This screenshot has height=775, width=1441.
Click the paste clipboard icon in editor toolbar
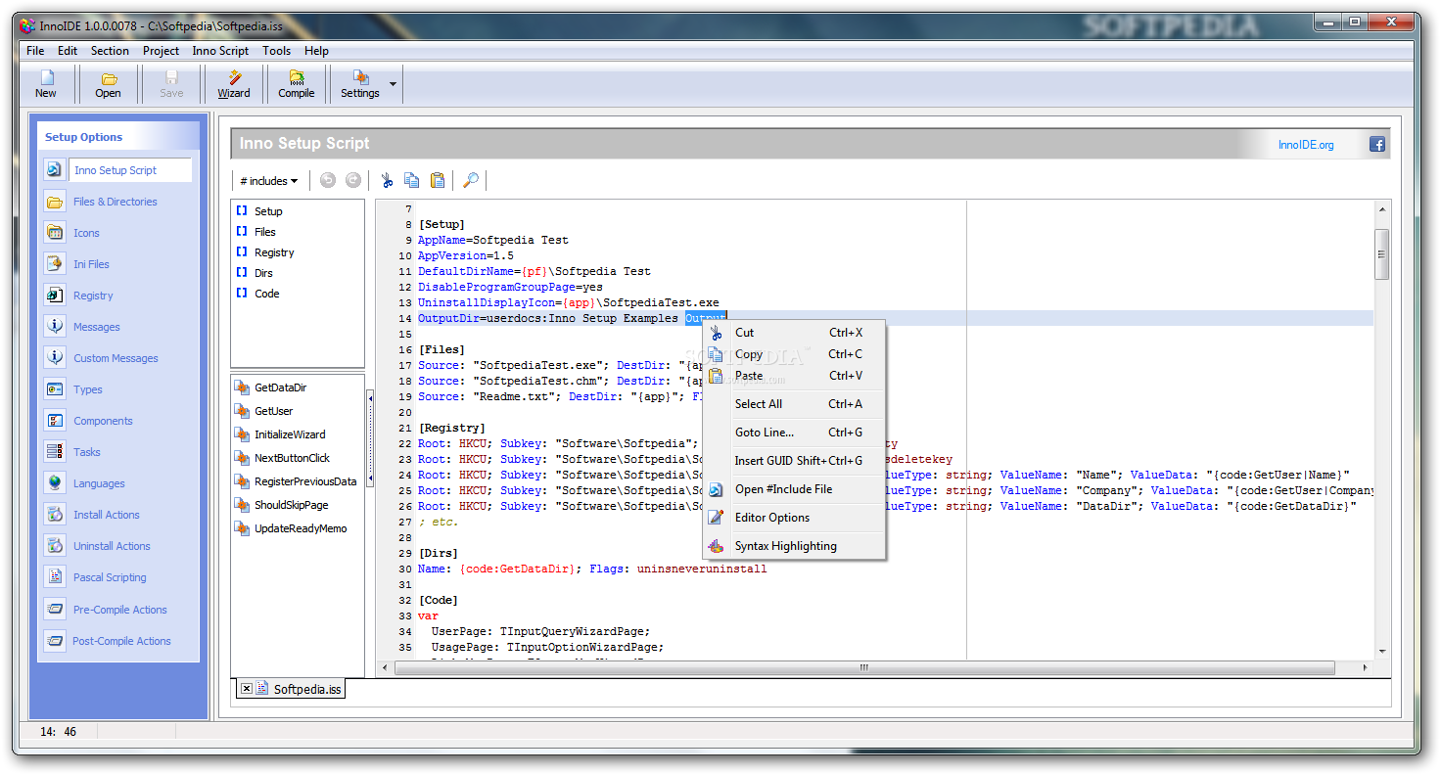point(438,180)
